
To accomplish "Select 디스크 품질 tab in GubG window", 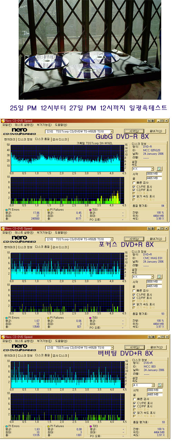I will pyautogui.click(x=42, y=139).
